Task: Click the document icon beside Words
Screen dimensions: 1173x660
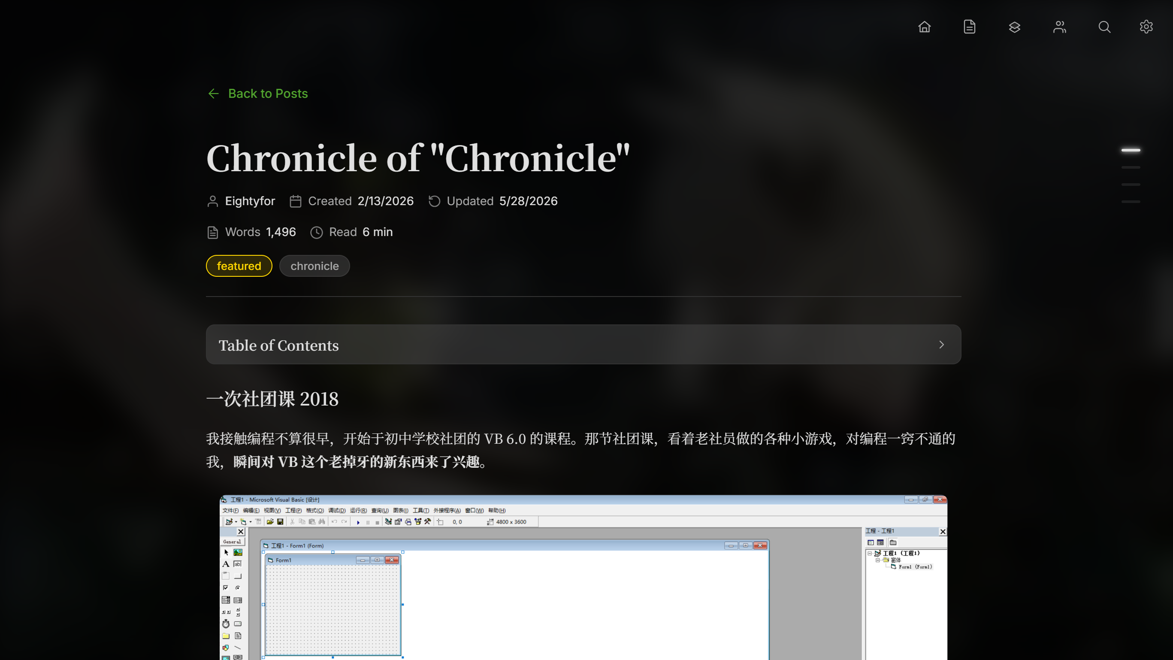Action: 213,232
